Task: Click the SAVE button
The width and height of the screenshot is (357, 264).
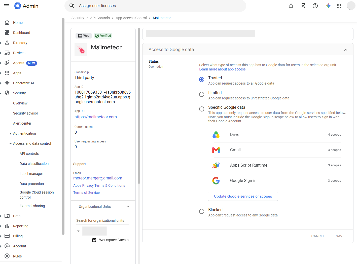Action: click(340, 236)
